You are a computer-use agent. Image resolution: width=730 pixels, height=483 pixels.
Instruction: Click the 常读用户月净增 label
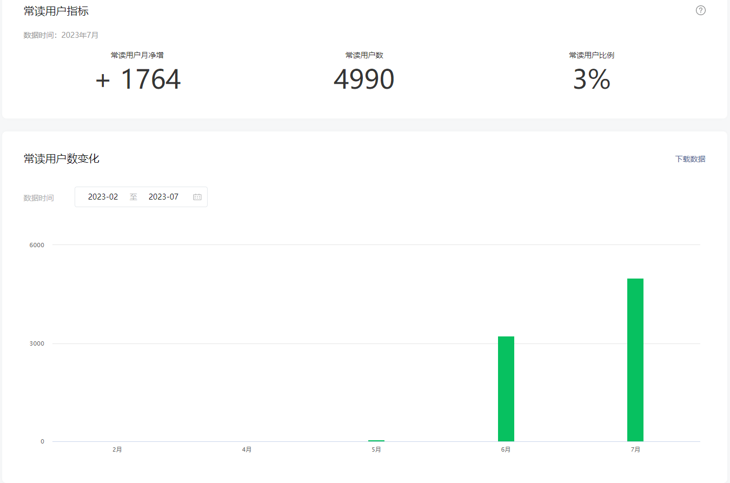coord(137,55)
